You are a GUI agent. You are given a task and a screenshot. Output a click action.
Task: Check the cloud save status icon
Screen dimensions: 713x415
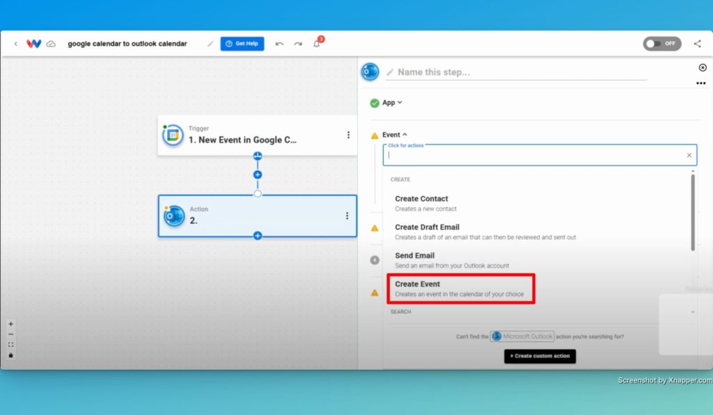pos(51,44)
